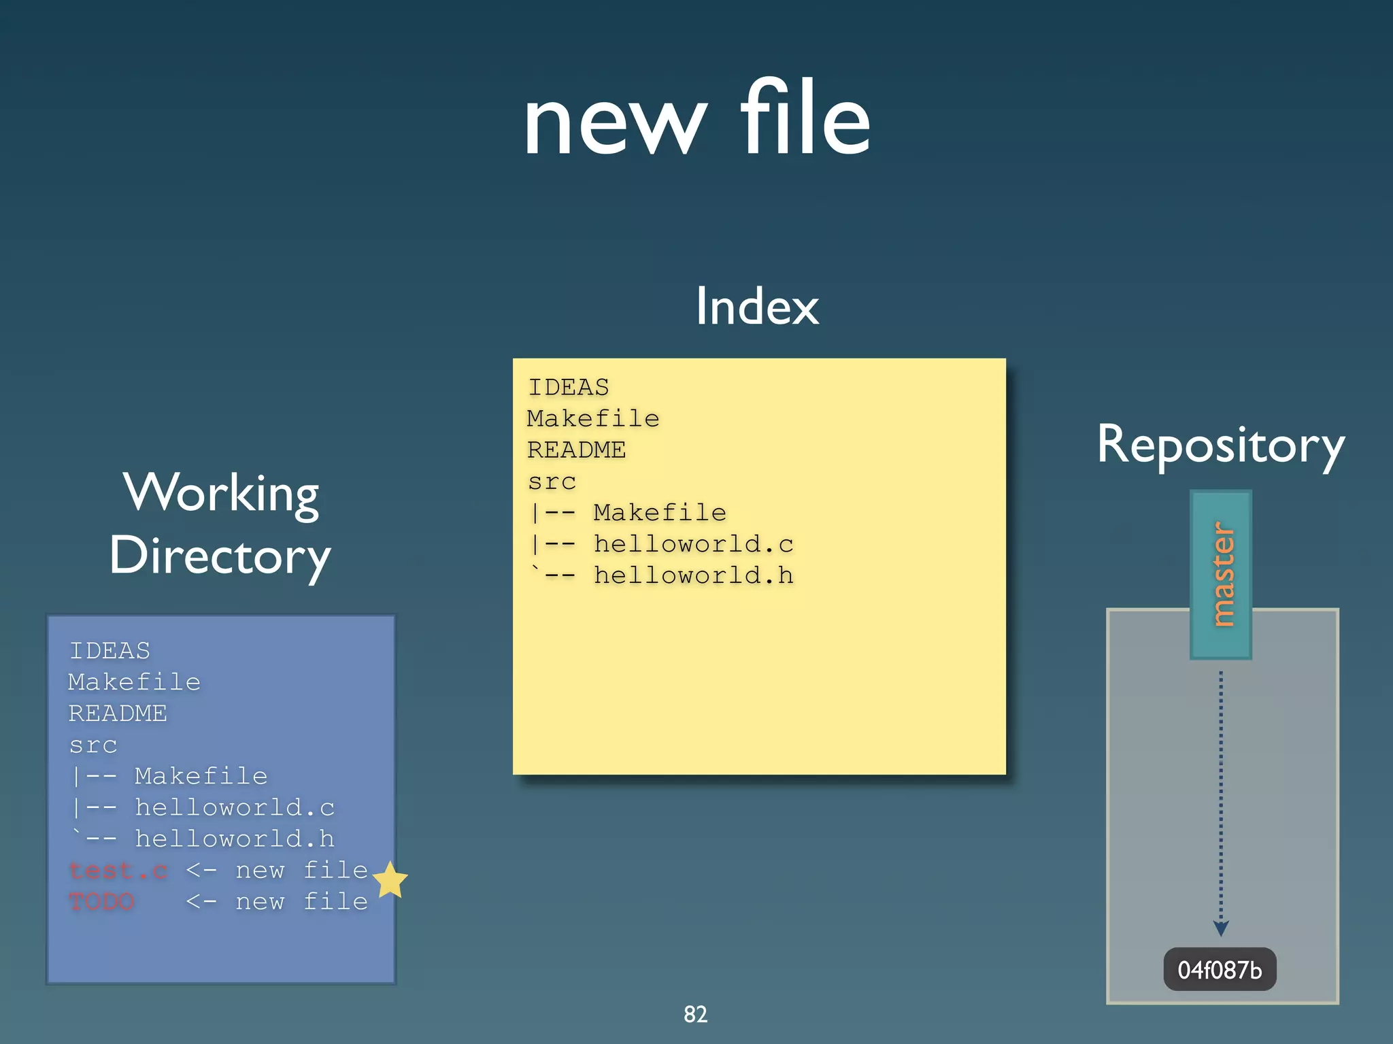Select red test.c filename in working directory
The image size is (1393, 1044).
pos(118,871)
